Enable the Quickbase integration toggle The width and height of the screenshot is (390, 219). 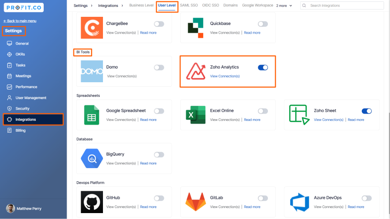click(x=263, y=24)
